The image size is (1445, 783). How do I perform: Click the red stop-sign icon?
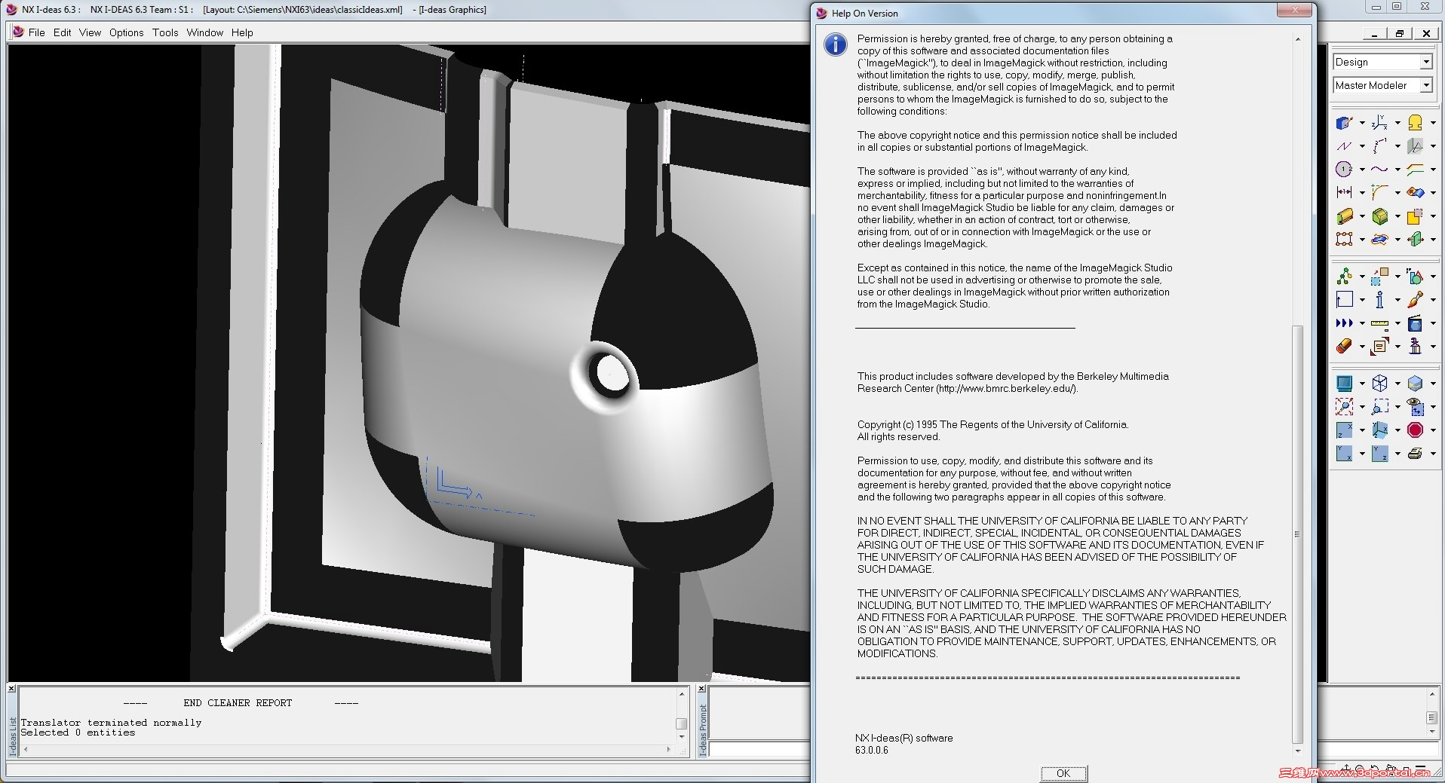tap(1415, 430)
